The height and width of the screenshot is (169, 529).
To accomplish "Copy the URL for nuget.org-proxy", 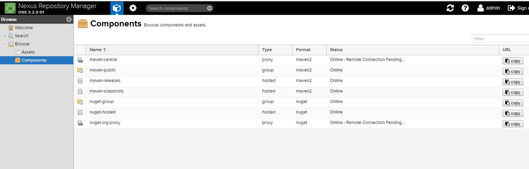I will (513, 124).
